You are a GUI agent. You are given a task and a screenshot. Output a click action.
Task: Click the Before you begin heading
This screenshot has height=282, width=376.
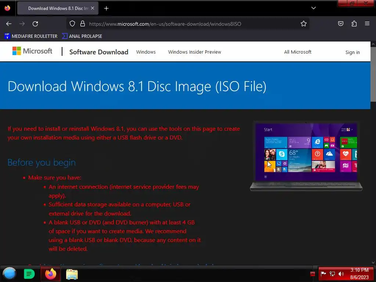pos(41,162)
